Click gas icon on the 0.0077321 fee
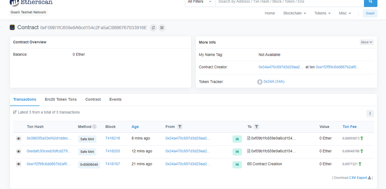This screenshot has height=189, width=386. (x=360, y=164)
